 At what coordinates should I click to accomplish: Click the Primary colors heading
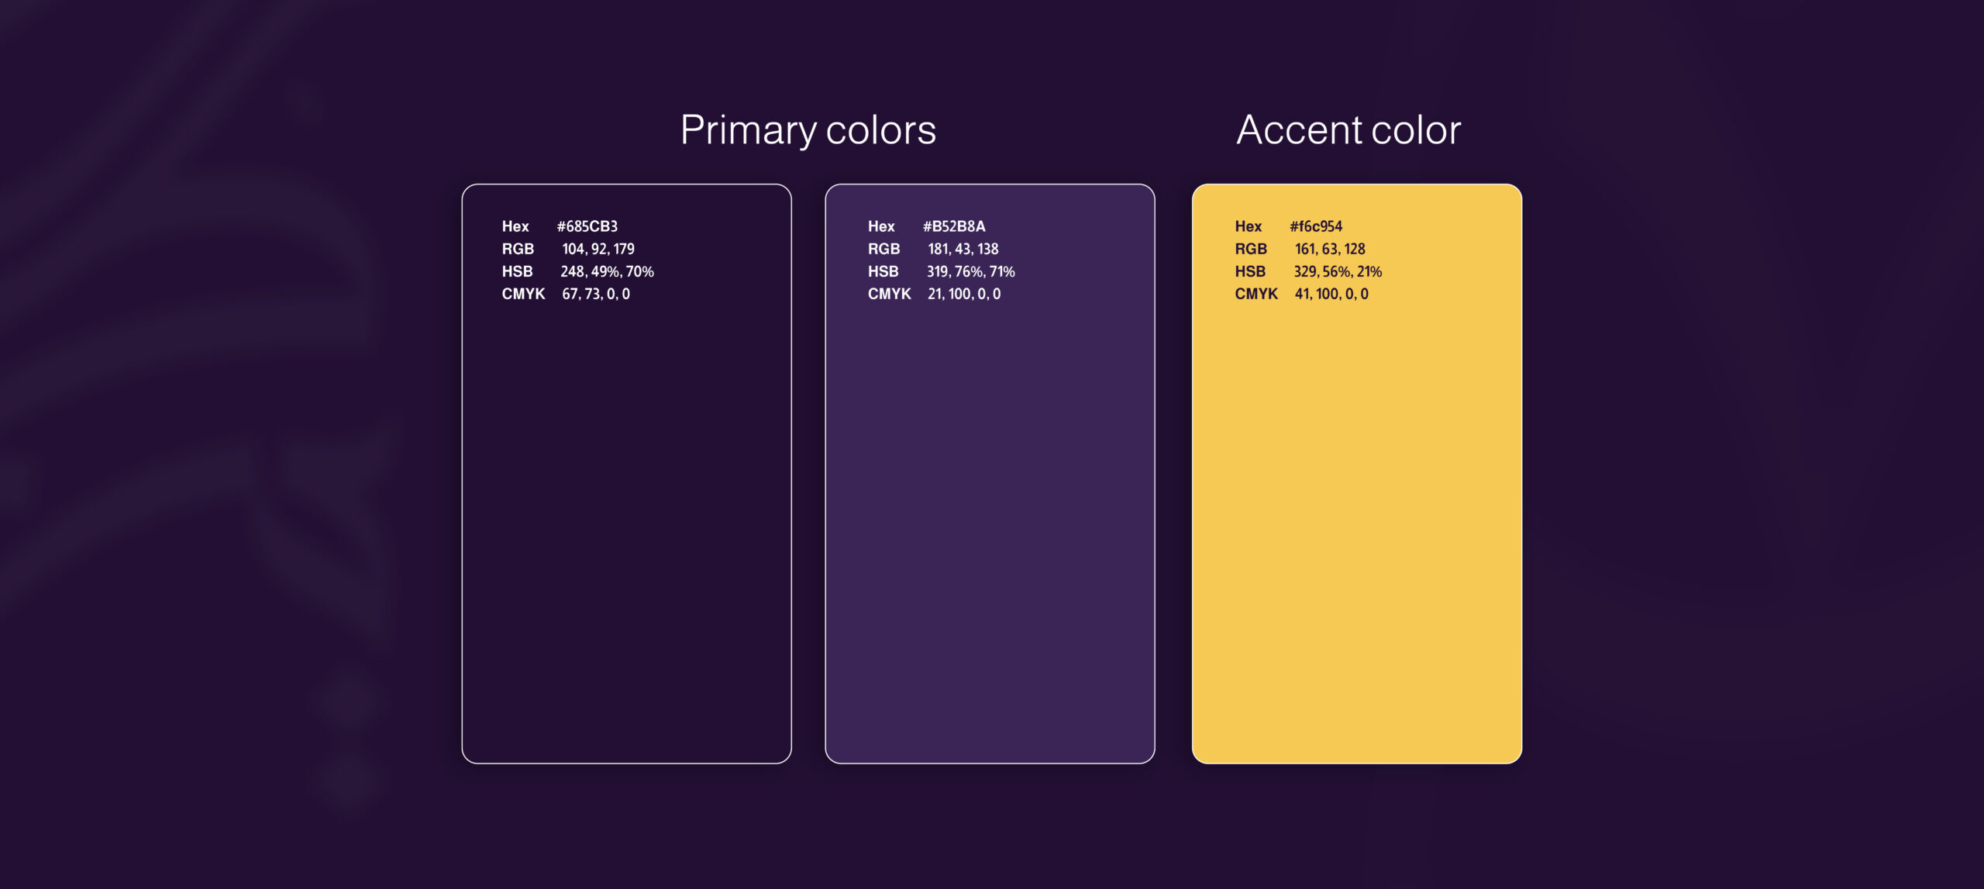[808, 129]
